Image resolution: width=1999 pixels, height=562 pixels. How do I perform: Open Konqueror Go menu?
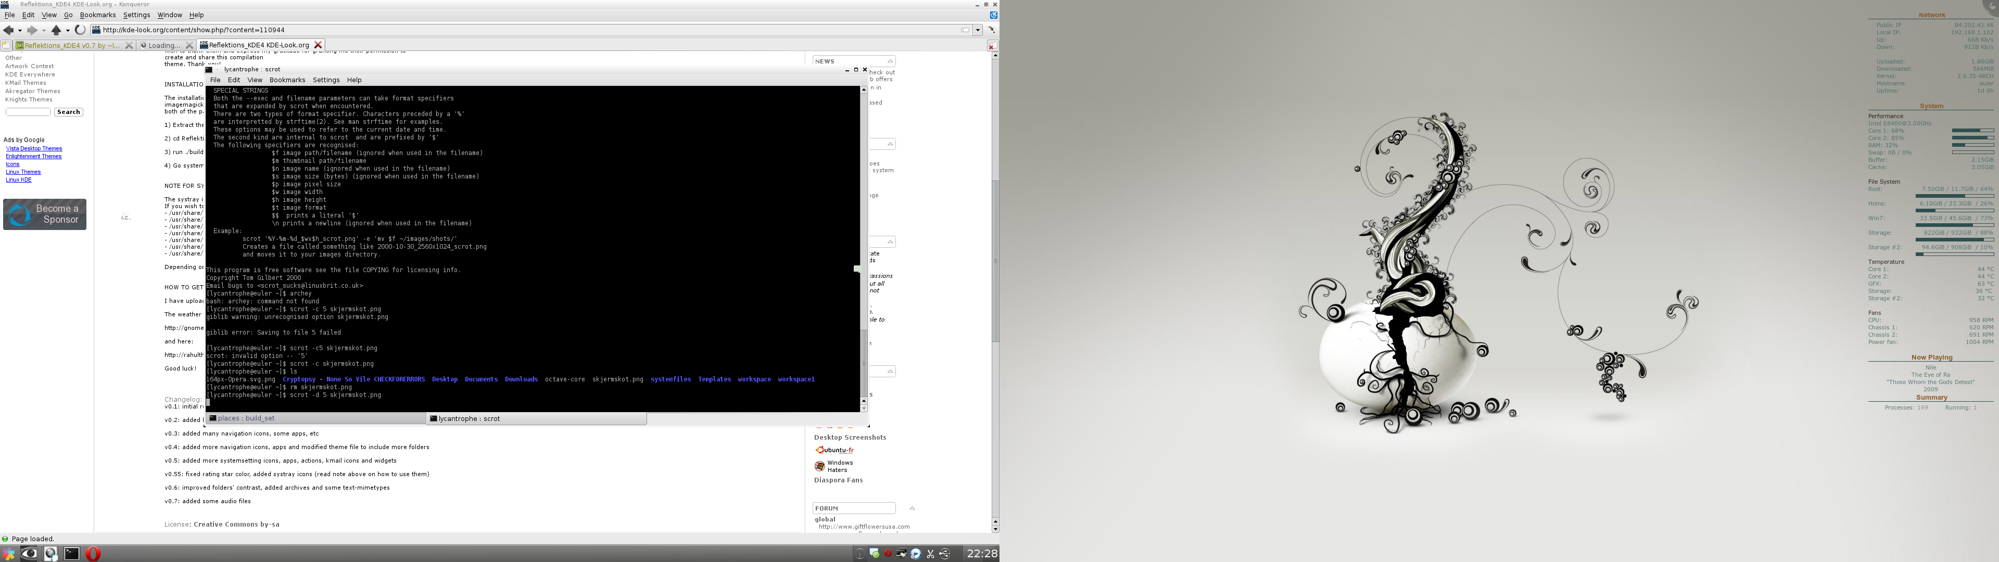(x=68, y=15)
